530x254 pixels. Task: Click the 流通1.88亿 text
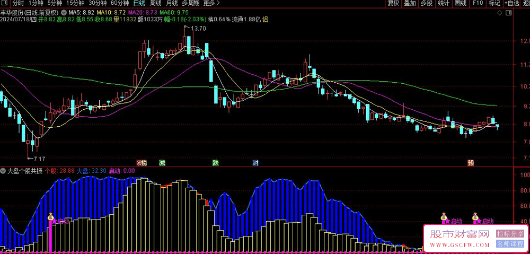tap(246, 20)
